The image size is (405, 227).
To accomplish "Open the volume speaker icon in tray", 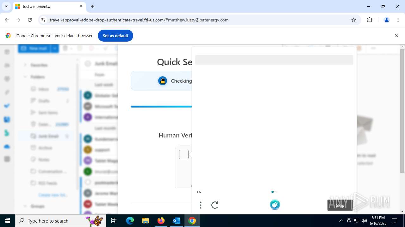I will (x=364, y=221).
